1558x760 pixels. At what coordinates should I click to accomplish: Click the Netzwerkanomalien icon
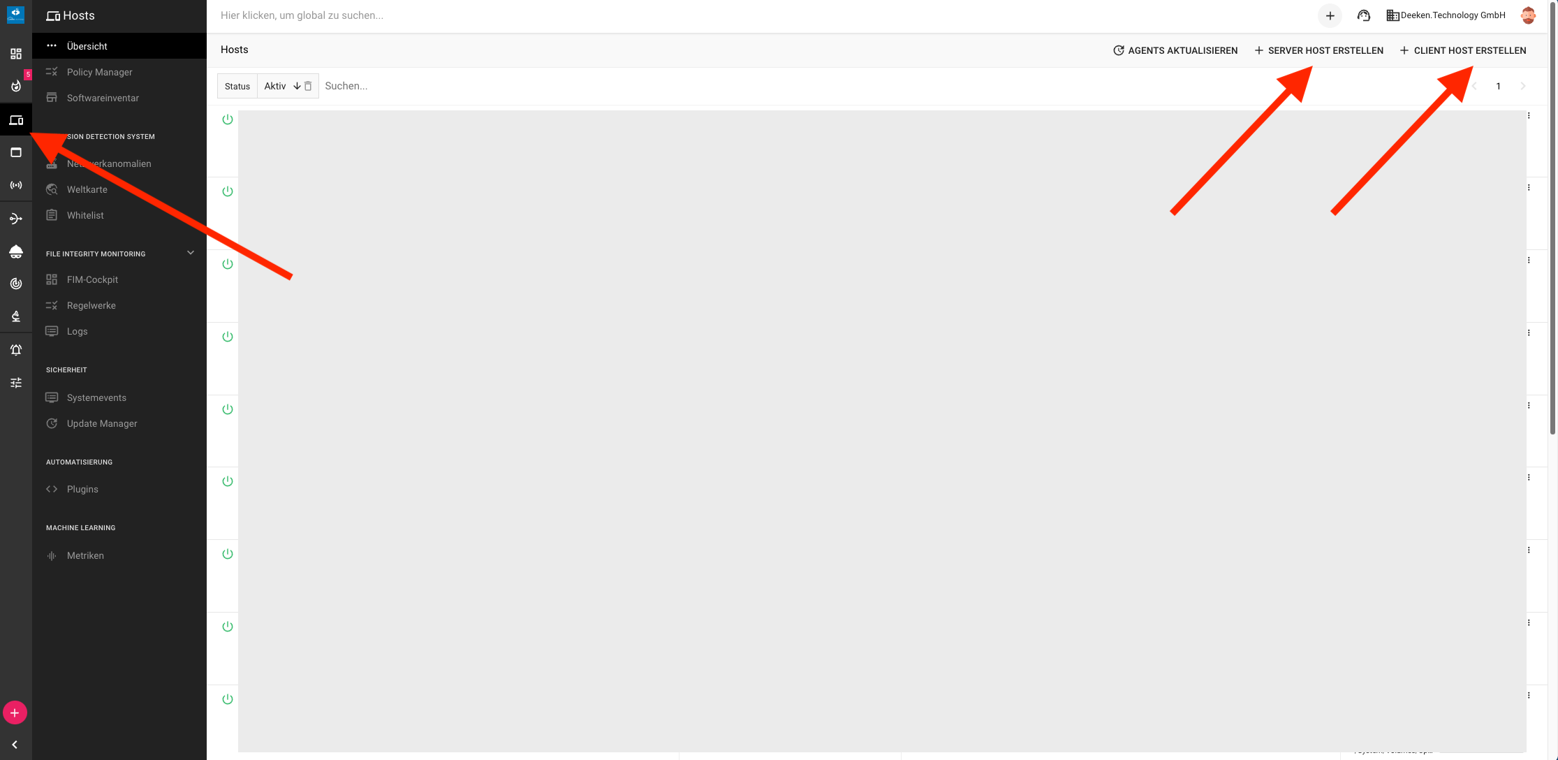point(52,163)
